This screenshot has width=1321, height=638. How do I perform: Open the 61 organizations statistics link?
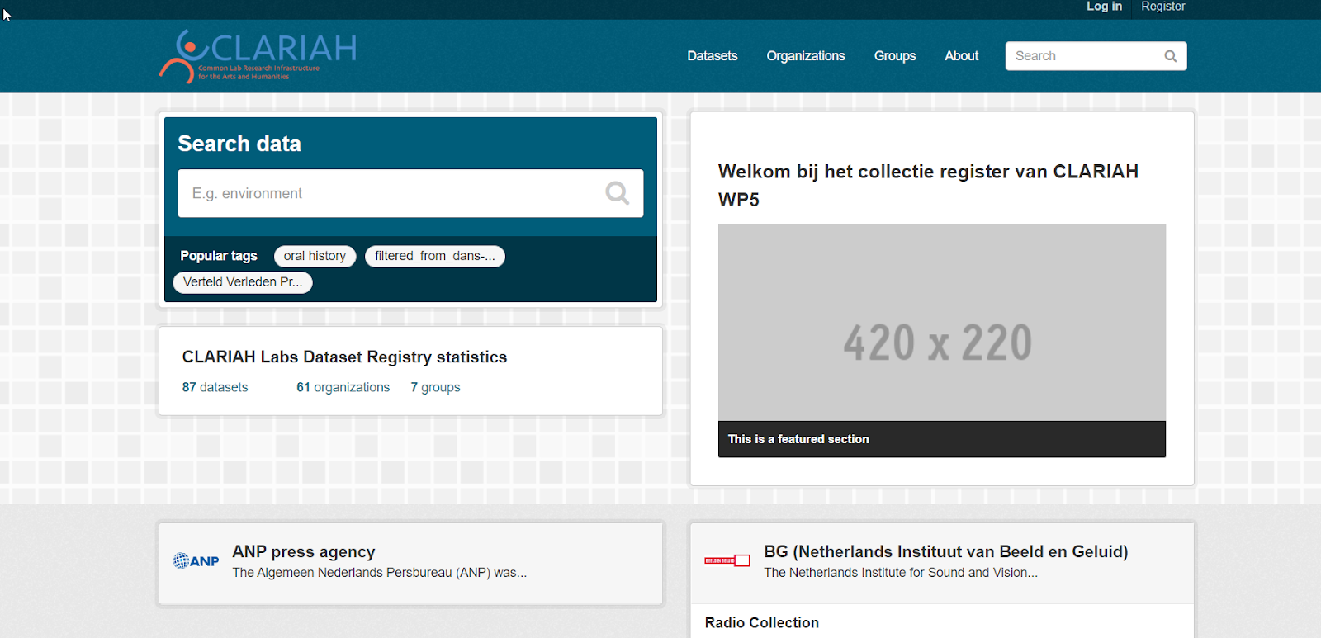343,387
